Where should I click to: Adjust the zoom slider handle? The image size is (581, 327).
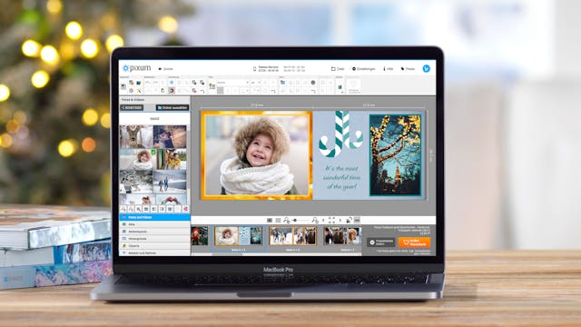(295, 220)
